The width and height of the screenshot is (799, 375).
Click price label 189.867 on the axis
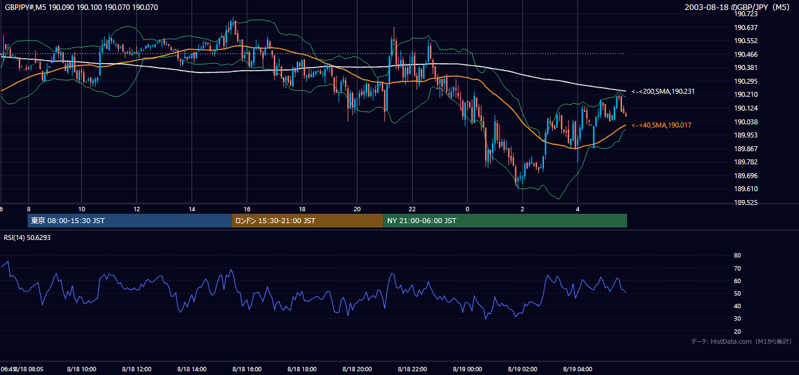746,149
